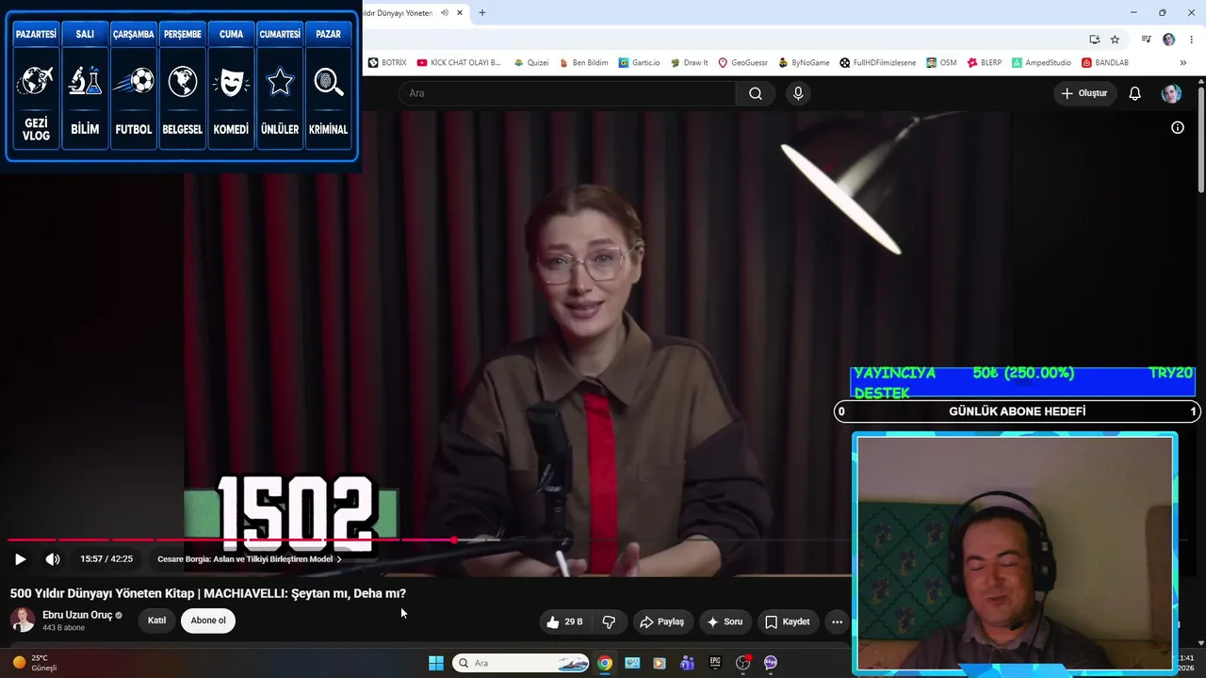Open Chrome from the taskbar

[x=605, y=663]
